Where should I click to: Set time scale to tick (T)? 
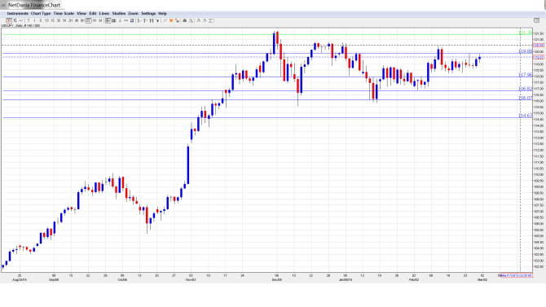click(29, 20)
